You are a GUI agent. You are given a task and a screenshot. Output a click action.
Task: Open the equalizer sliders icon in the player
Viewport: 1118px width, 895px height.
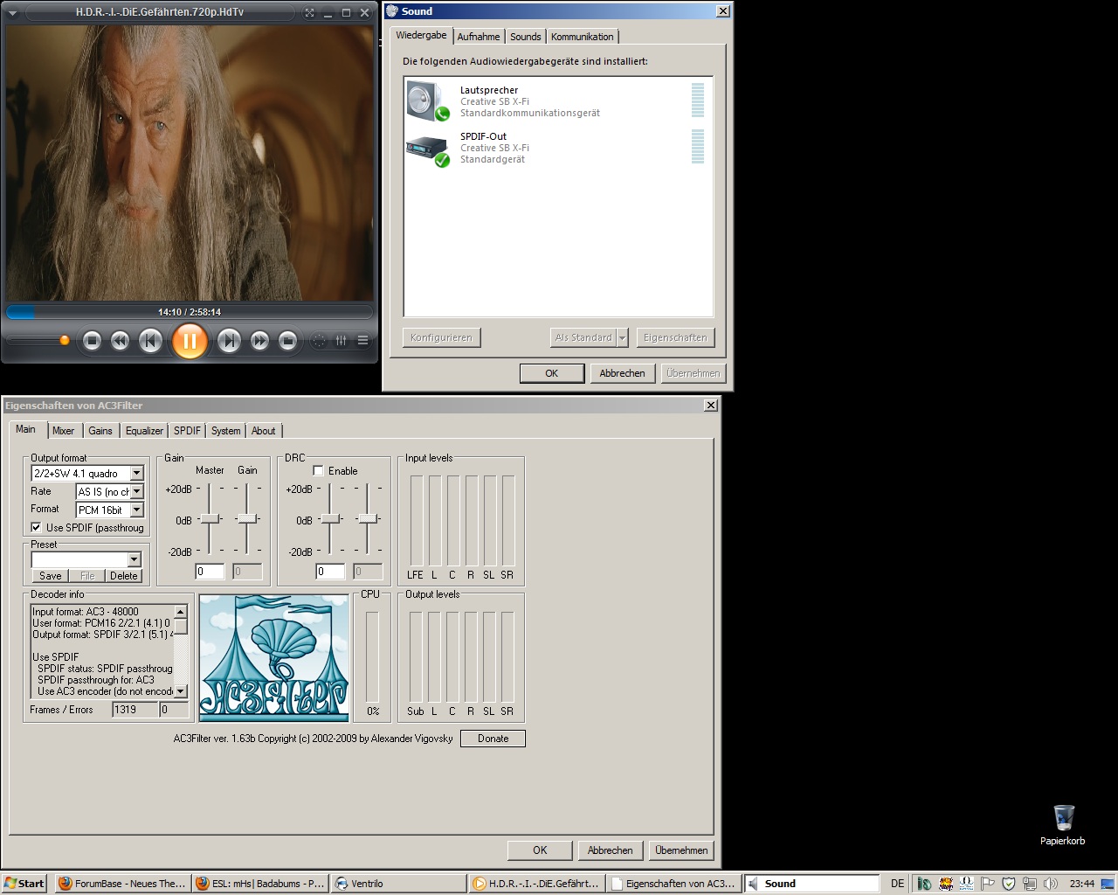[342, 341]
